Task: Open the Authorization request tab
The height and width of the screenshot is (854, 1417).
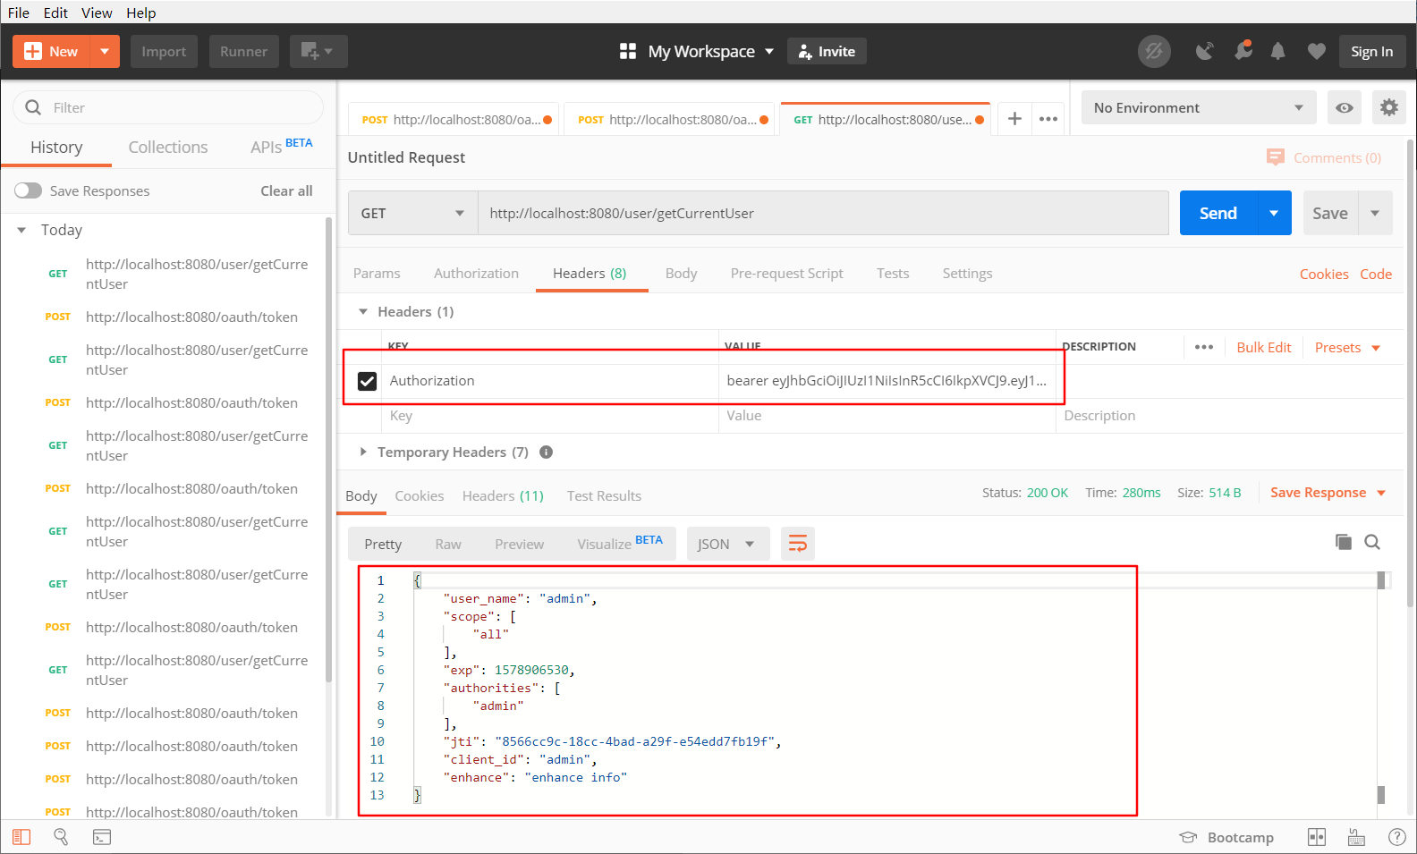Action: (x=476, y=274)
